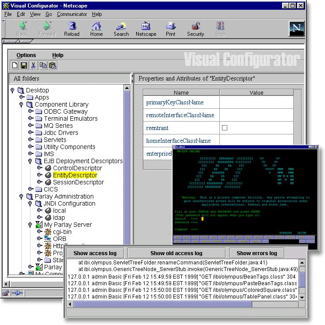Reload the page with Reload icon

(72, 27)
